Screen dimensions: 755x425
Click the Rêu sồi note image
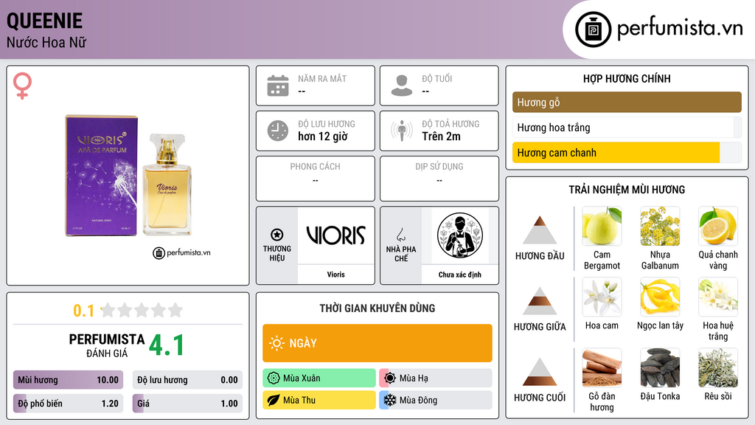(x=718, y=368)
